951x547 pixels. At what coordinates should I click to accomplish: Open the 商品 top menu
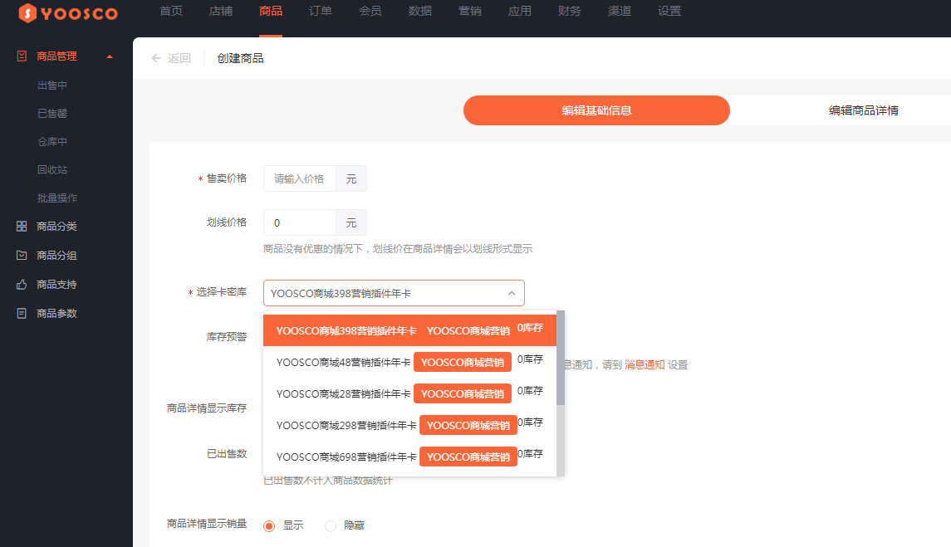click(x=271, y=11)
